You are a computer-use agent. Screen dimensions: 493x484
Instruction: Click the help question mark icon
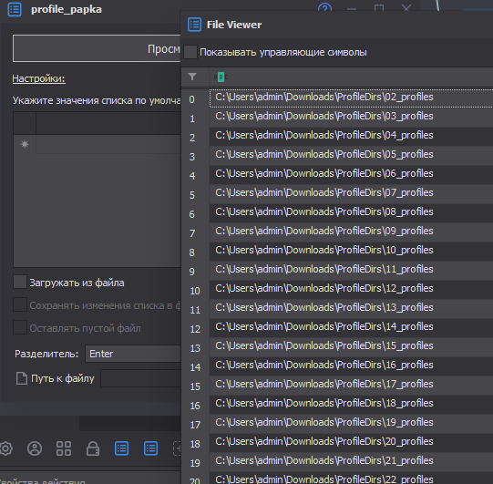(324, 7)
